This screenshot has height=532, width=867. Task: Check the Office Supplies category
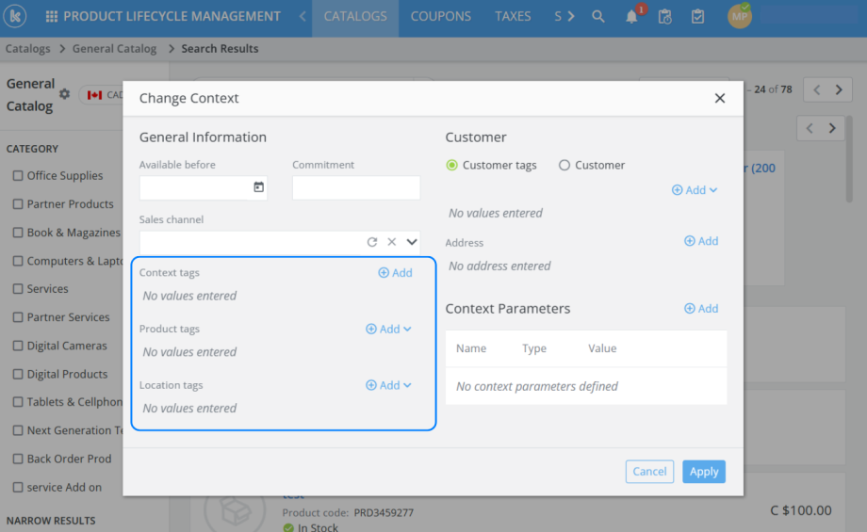pos(18,176)
